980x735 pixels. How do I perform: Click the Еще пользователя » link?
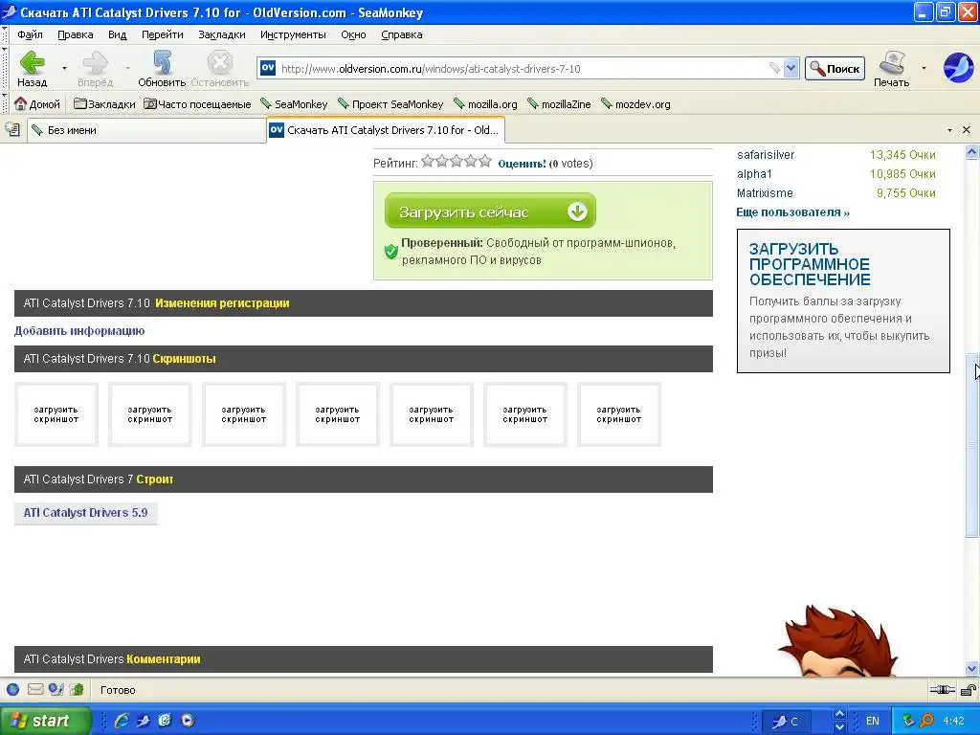[x=793, y=212]
